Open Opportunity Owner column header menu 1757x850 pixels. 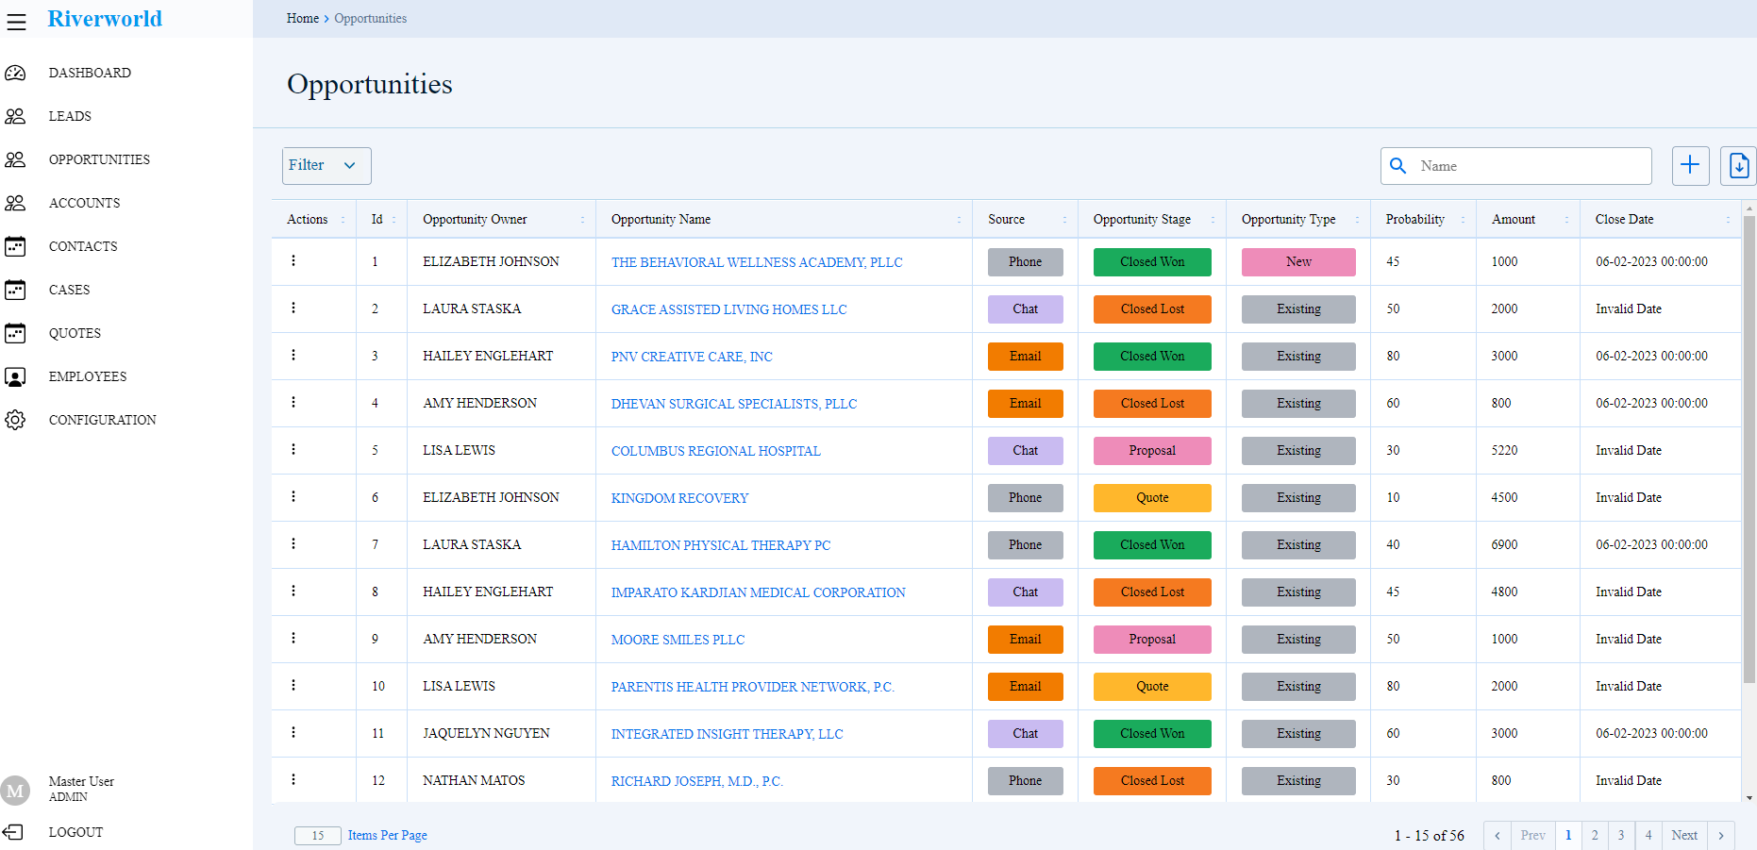[582, 220]
